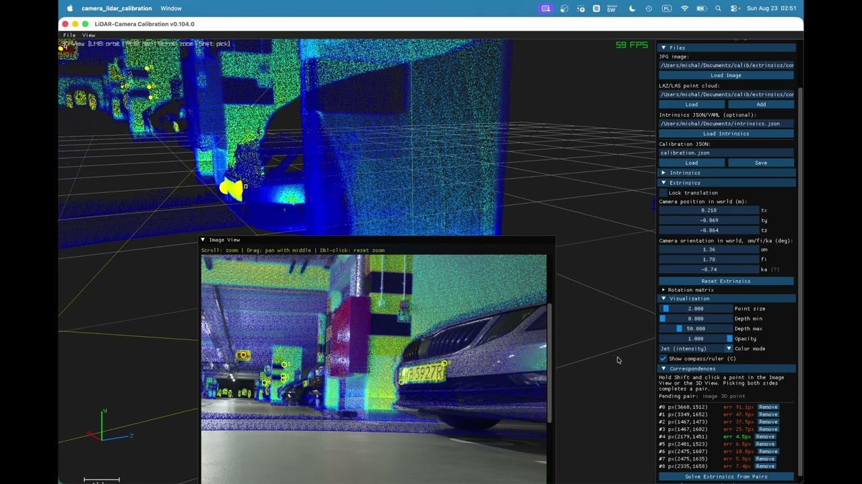Viewport: 862px width, 484px height.
Task: Click the ka orientation field
Action: click(708, 269)
